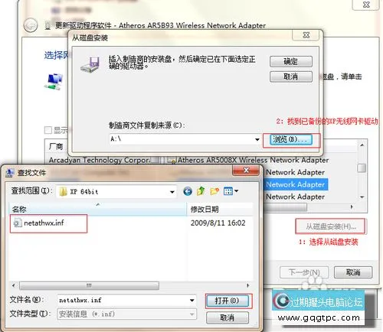Click floppy disk drive icon in Install From Disk
Screen dimensions: 383x332
(x=90, y=64)
